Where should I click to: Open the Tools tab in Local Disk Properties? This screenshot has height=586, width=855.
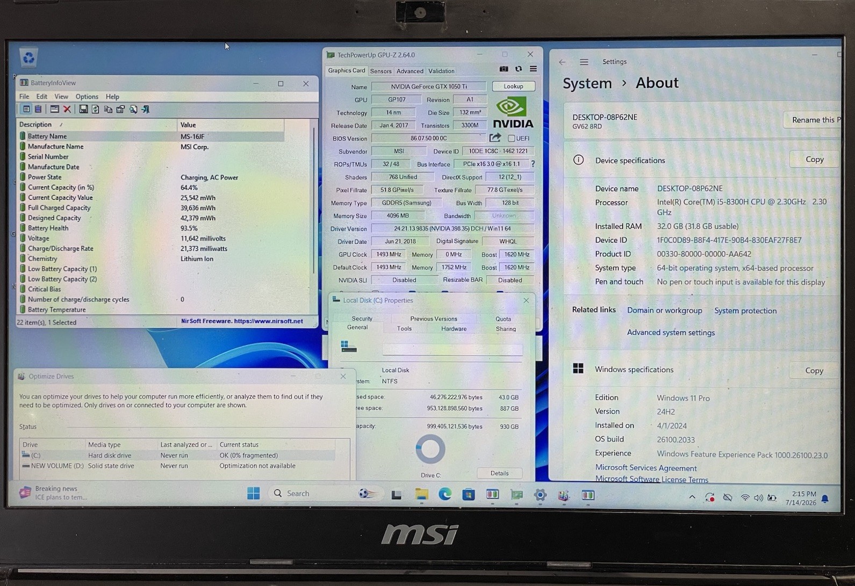[x=404, y=329]
